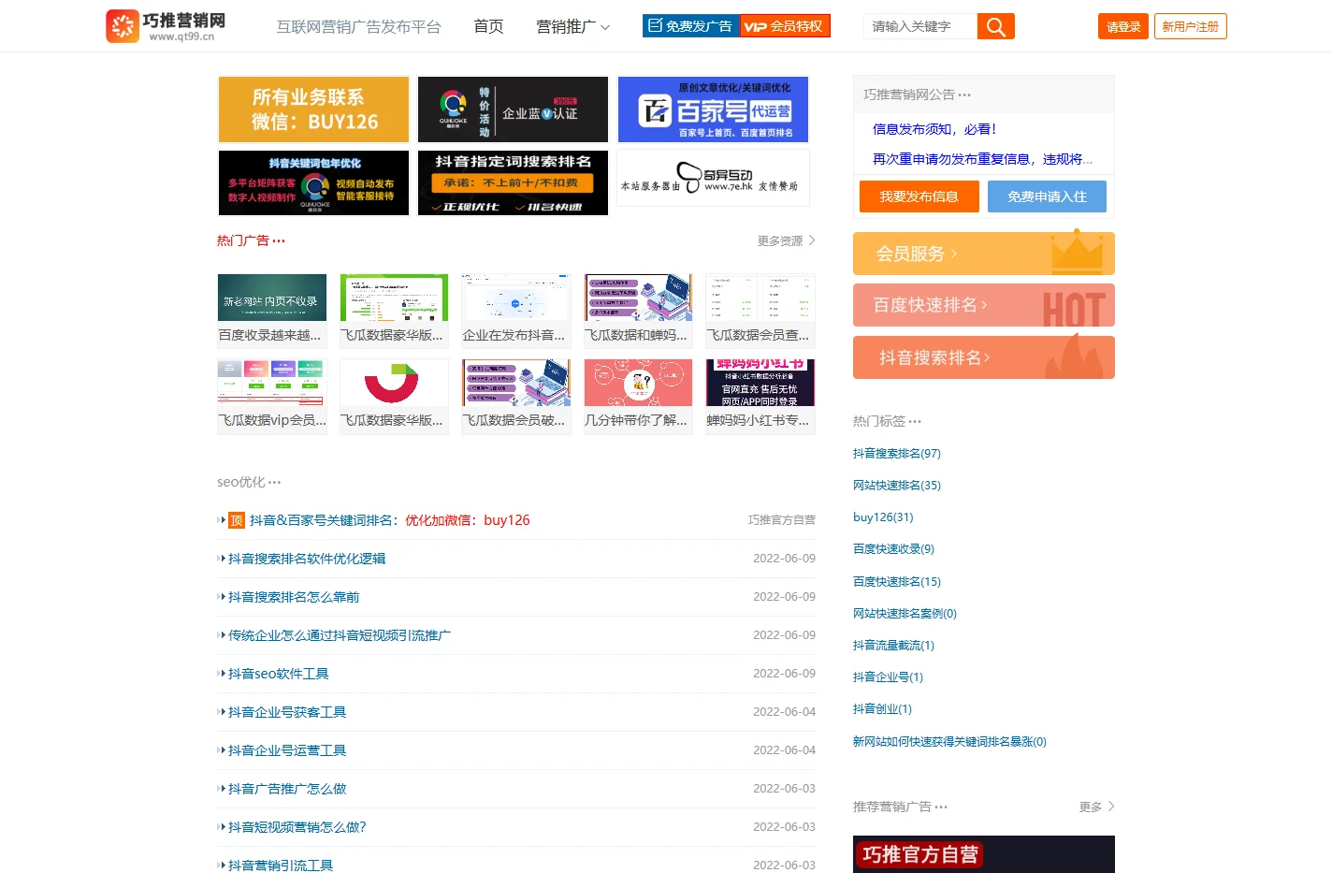Click 免费申请入住 blue button

pos(1047,196)
